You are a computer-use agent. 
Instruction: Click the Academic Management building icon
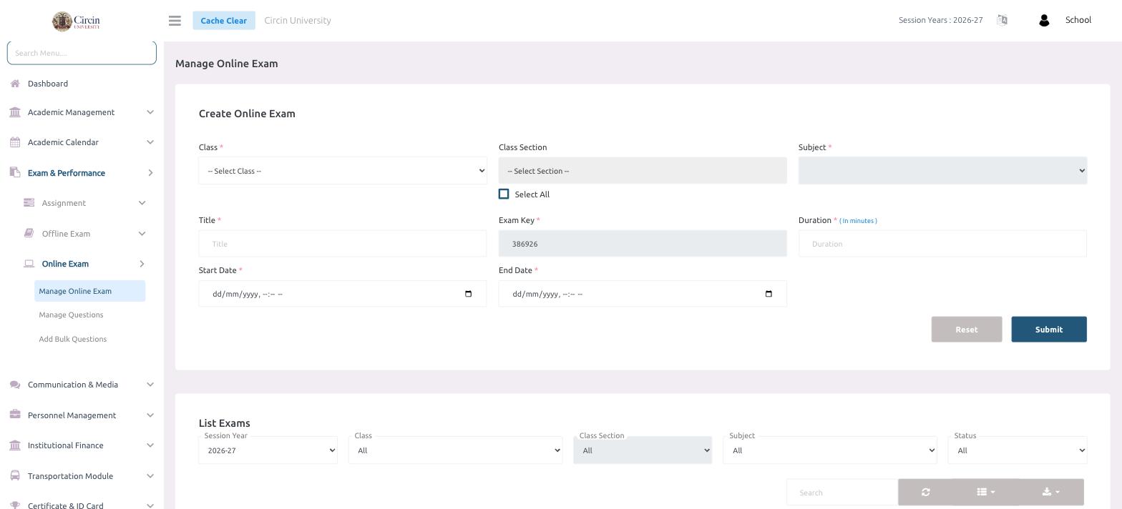coord(15,112)
